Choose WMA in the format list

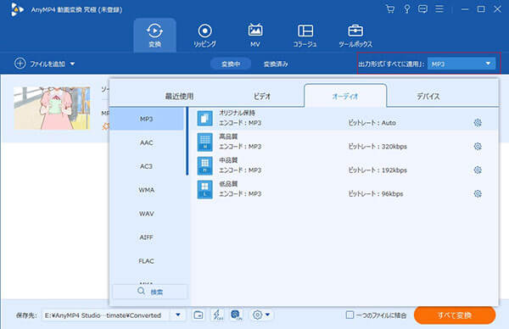click(147, 190)
